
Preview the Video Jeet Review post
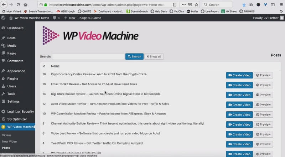[x=263, y=134]
